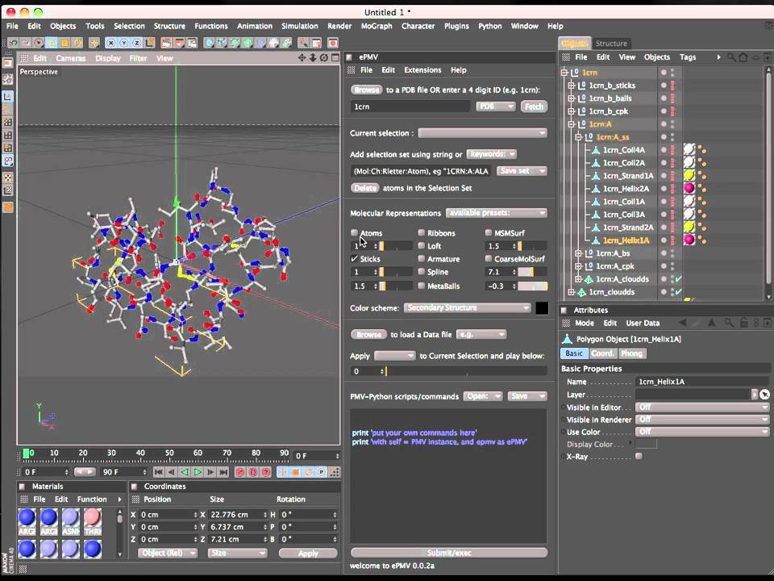Viewport: 774px width, 581px height.
Task: Click the Undo arrow in the toolbar
Action: pyautogui.click(x=14, y=44)
